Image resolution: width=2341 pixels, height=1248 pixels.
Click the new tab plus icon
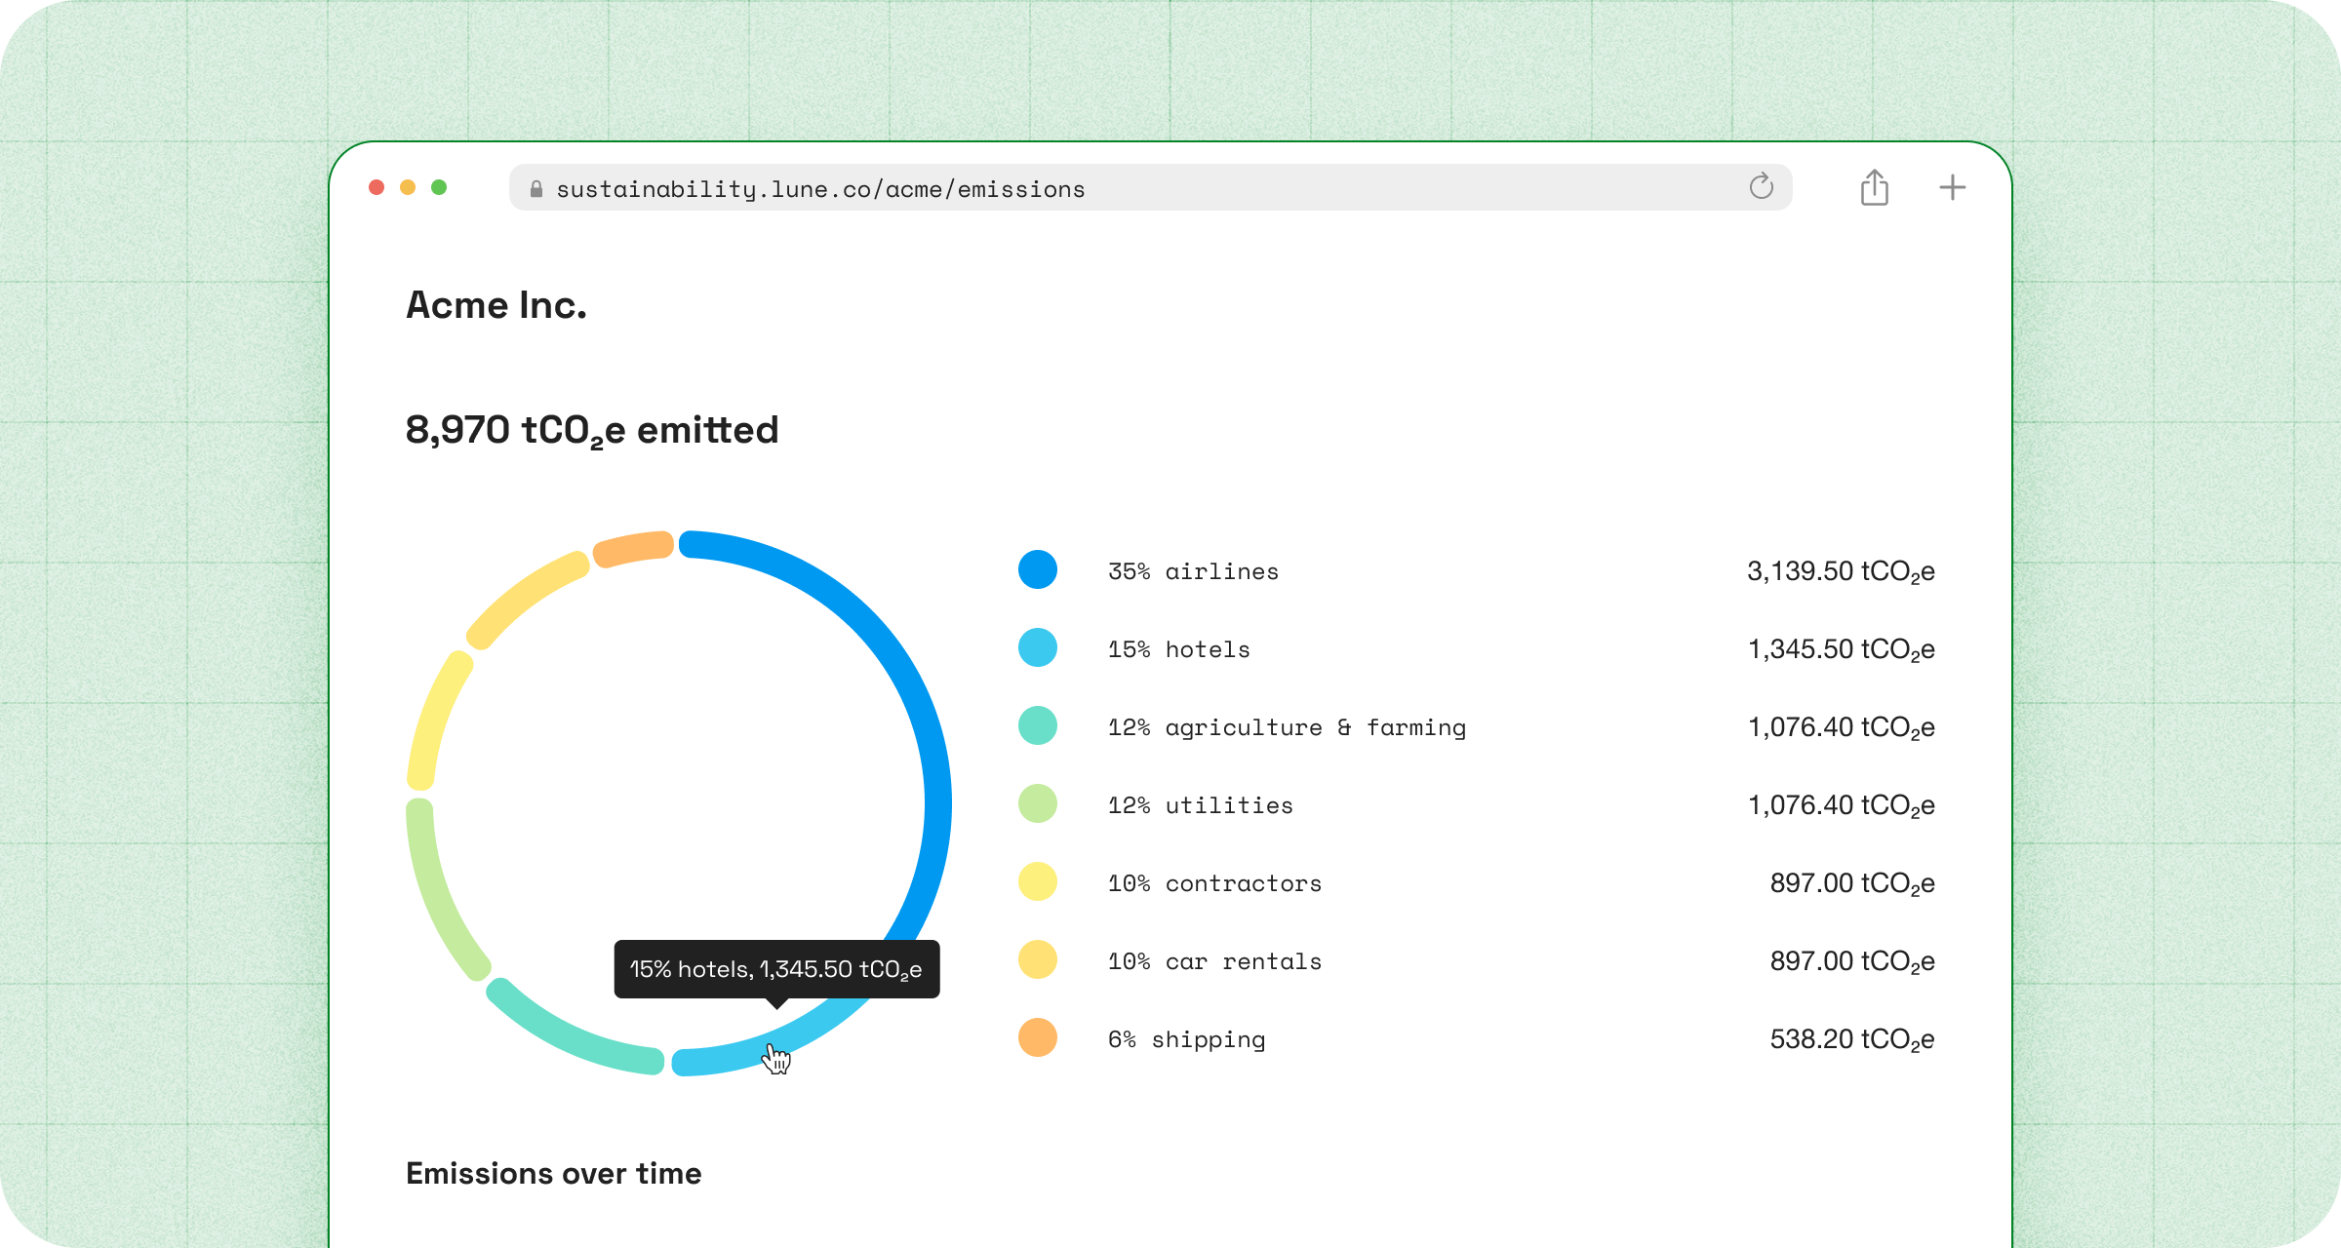coord(1952,187)
